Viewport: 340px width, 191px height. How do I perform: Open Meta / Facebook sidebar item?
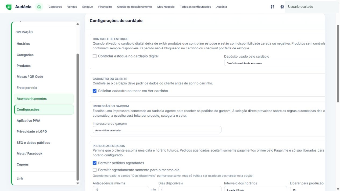[x=44, y=154]
